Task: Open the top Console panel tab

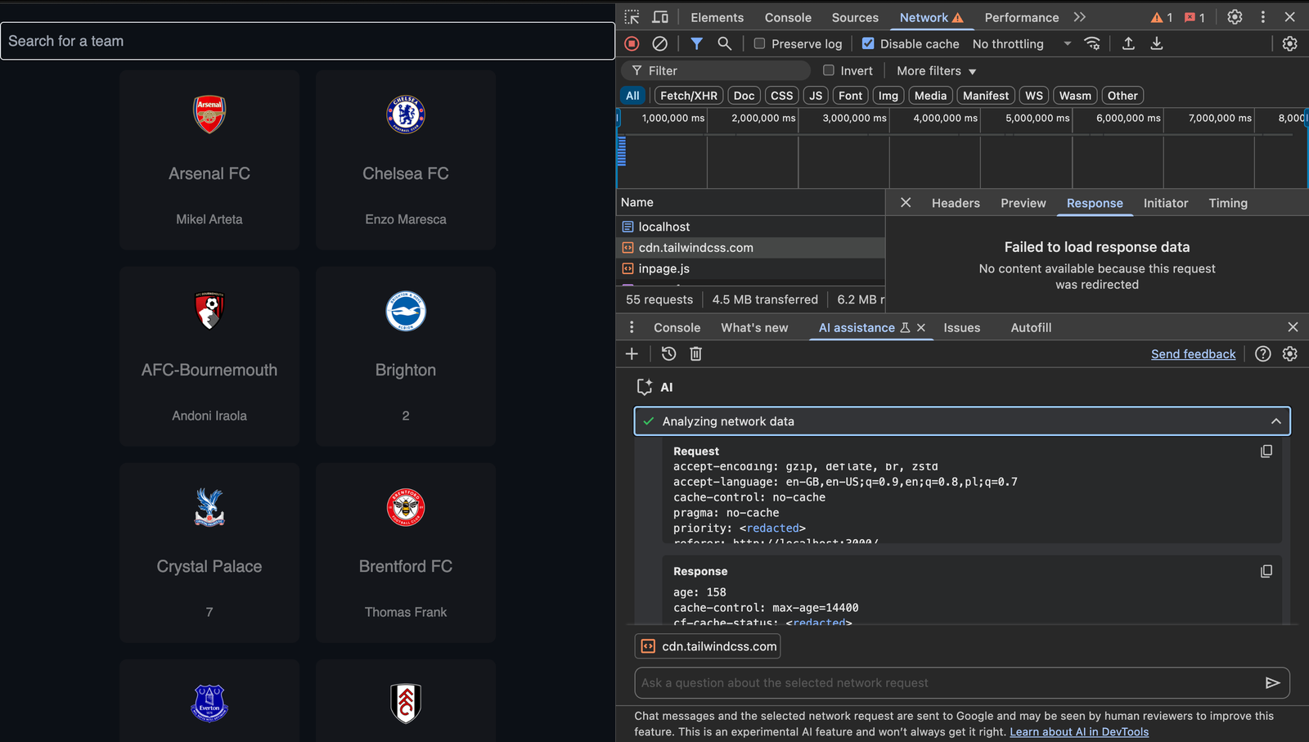Action: [788, 17]
